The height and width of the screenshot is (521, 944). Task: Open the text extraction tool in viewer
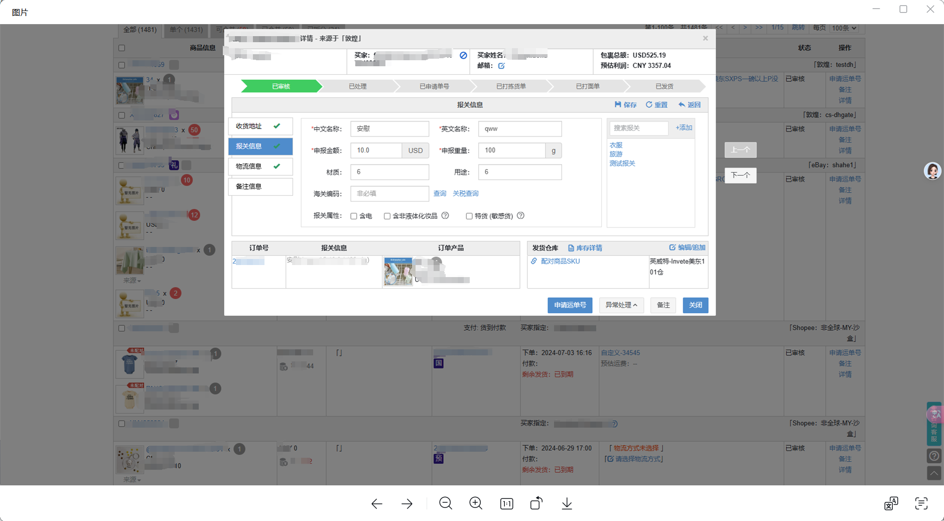[921, 503]
